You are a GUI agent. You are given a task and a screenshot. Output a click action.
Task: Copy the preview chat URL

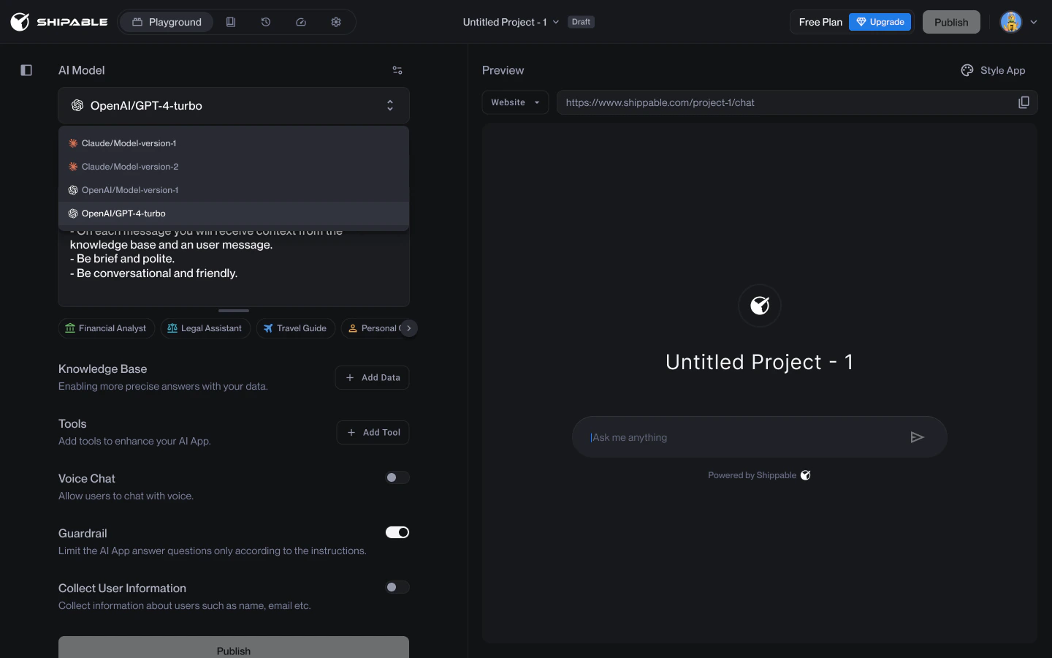tap(1024, 102)
